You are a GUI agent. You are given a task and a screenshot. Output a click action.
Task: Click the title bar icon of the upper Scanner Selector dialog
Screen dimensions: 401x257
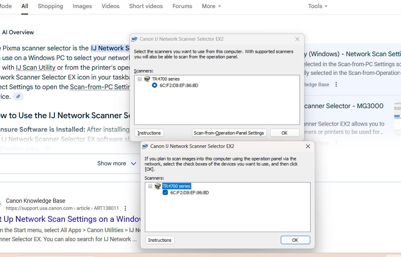coord(134,39)
